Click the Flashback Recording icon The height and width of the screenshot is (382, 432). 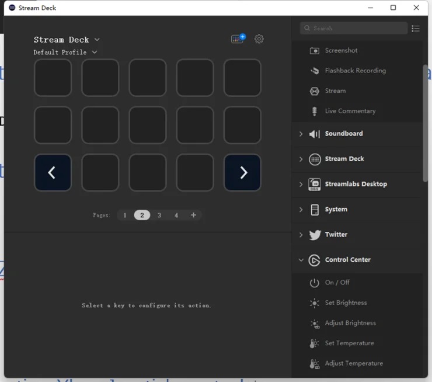(314, 71)
